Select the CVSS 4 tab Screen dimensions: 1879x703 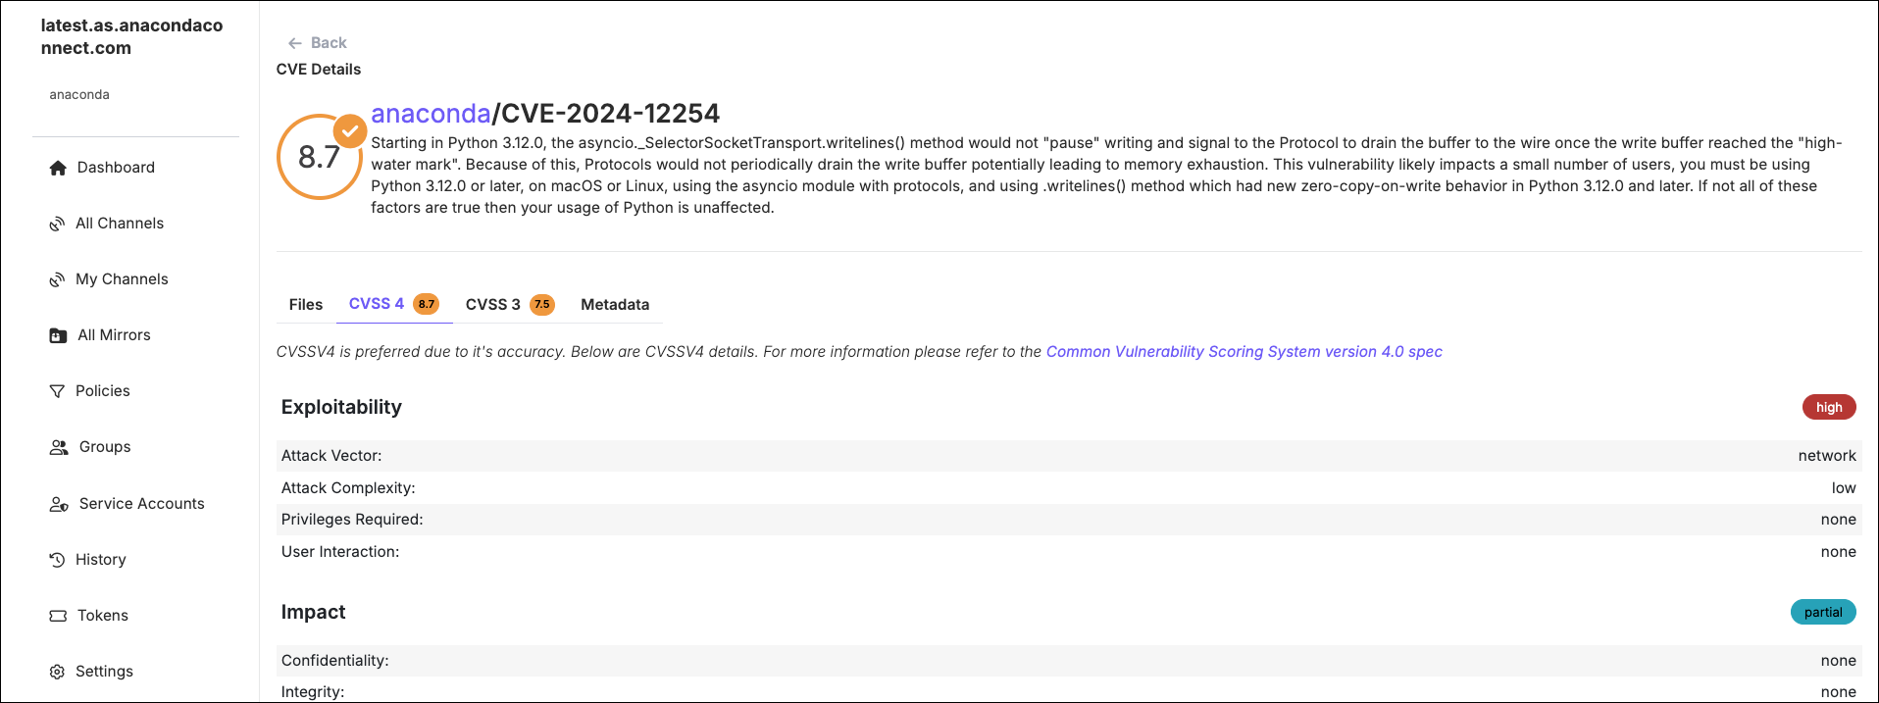tap(394, 304)
